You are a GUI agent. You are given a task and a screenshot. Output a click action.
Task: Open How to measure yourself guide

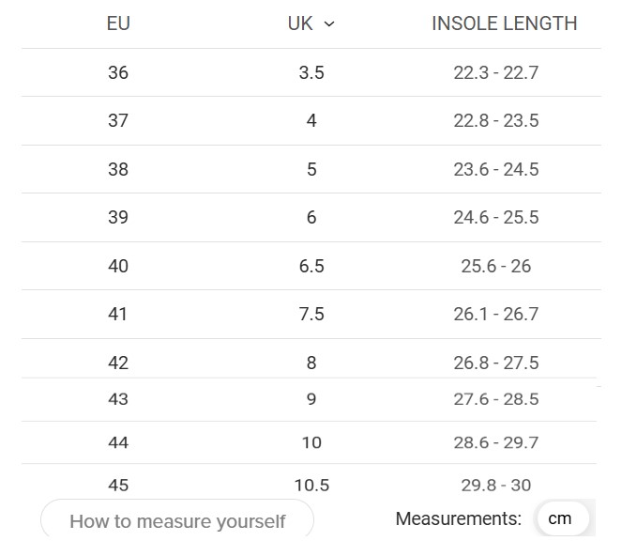(177, 520)
